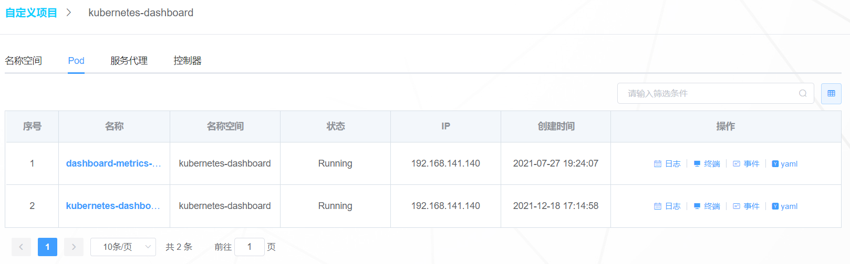
Task: Go to previous page arrow
Action: coord(21,247)
